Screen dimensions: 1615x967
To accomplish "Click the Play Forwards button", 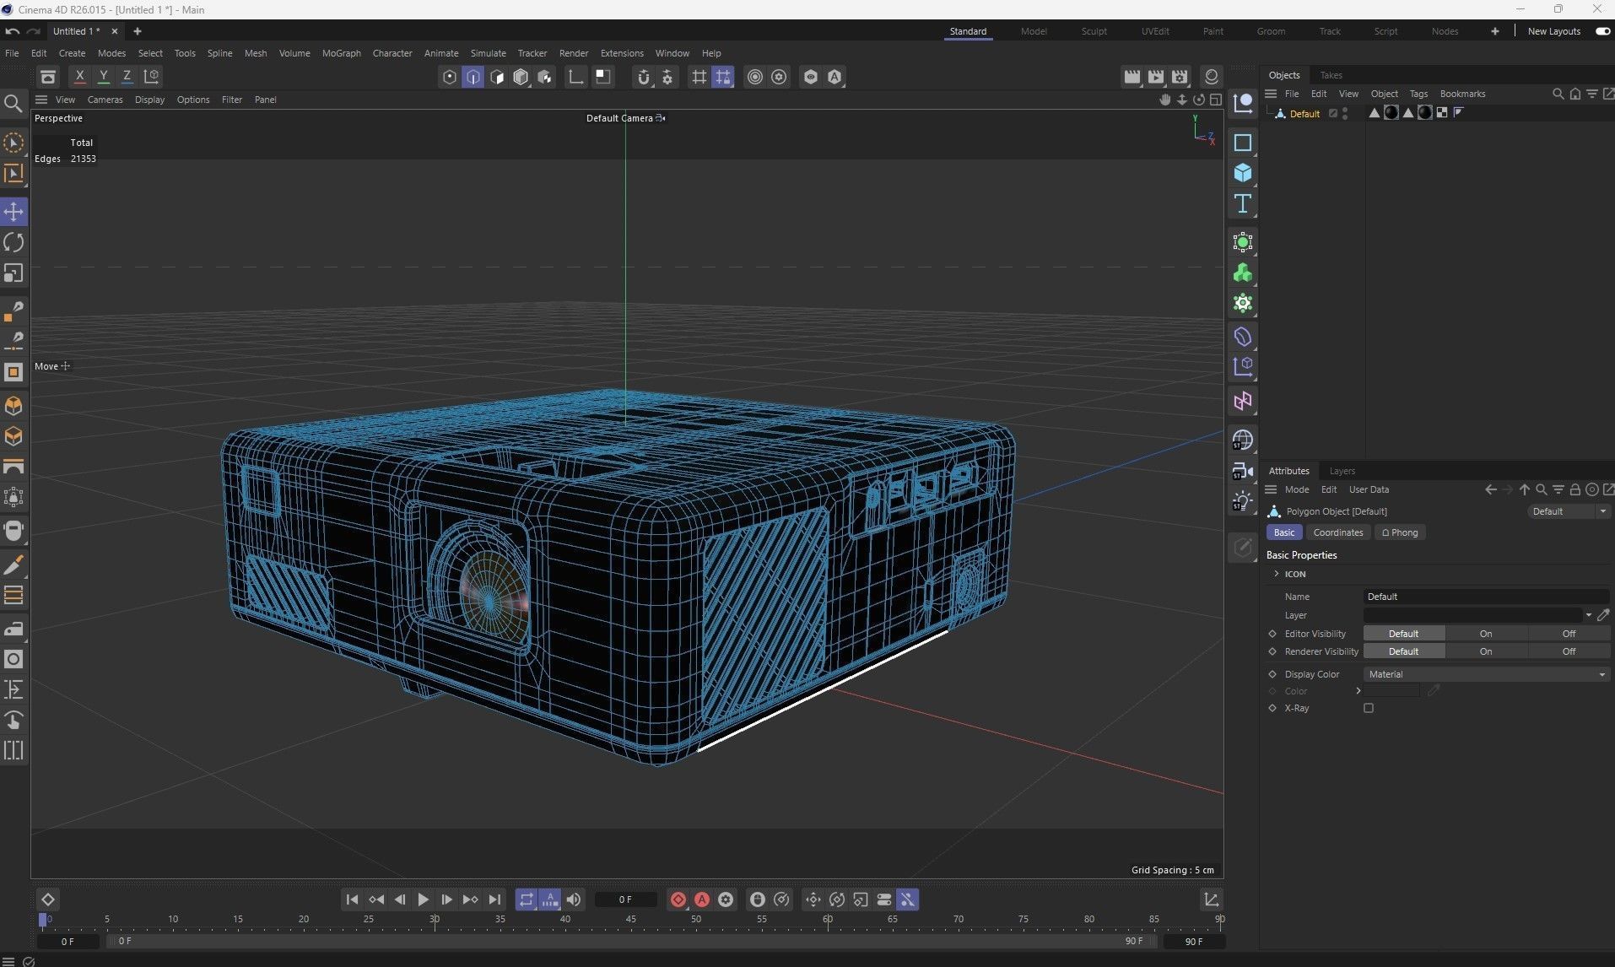I will tap(423, 899).
